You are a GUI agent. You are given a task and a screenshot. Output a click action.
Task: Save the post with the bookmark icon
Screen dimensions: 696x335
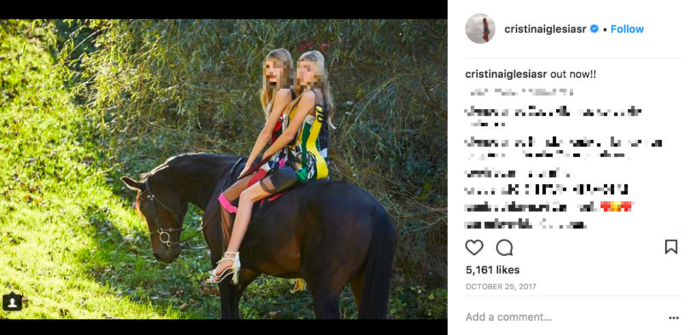(x=671, y=247)
